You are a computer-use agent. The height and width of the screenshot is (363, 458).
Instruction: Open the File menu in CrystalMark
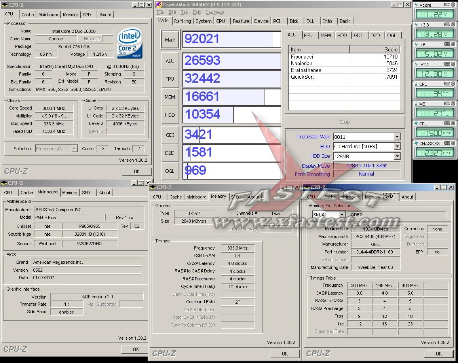pyautogui.click(x=160, y=12)
